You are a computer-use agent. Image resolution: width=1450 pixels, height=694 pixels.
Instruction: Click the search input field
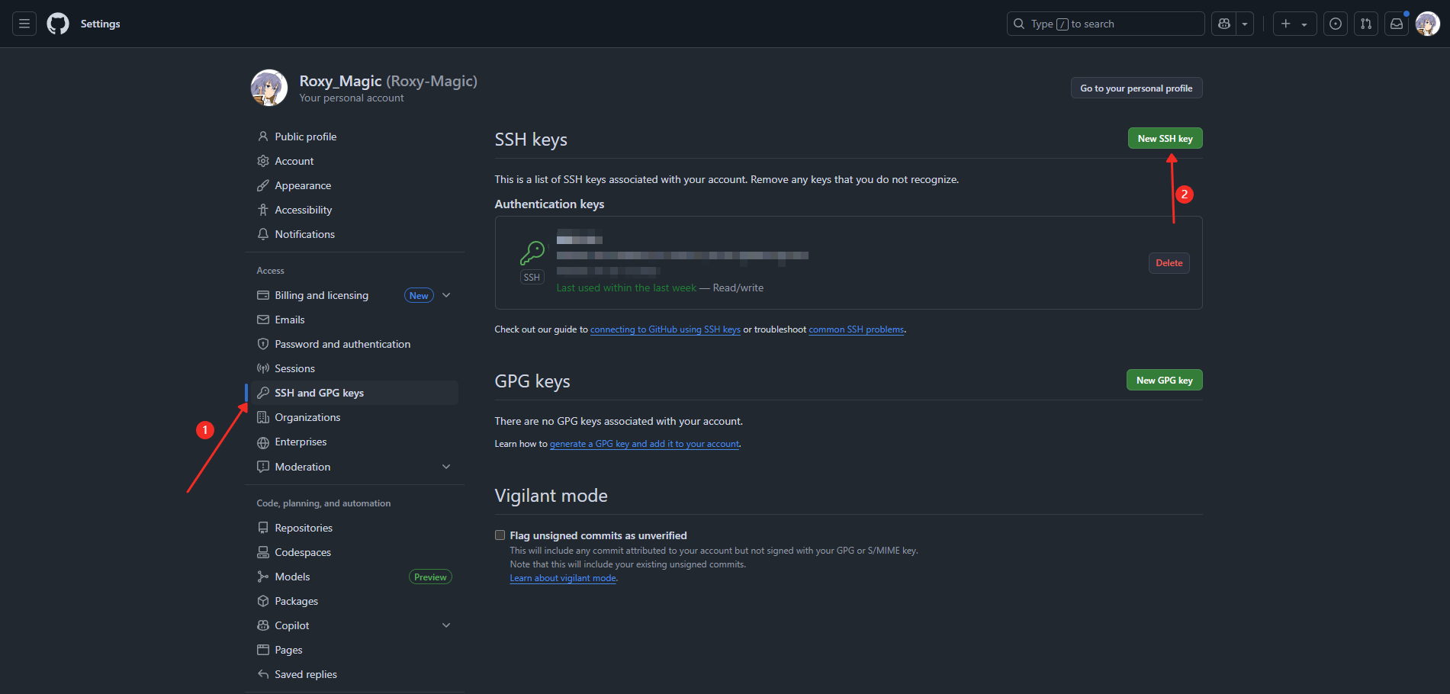[1106, 24]
